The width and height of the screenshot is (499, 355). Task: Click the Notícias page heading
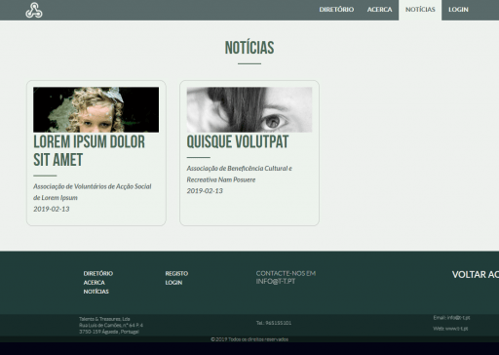(249, 48)
